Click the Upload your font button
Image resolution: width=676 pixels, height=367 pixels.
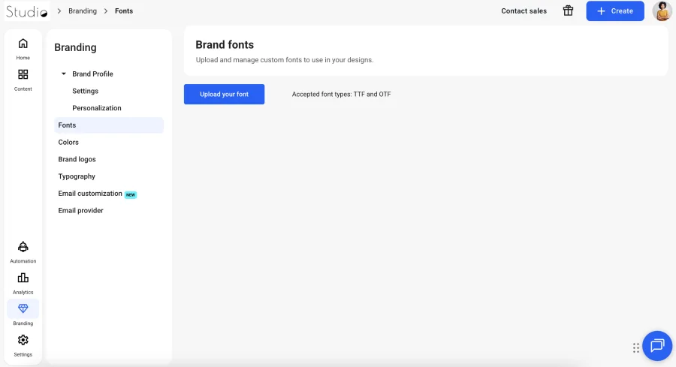pyautogui.click(x=224, y=95)
